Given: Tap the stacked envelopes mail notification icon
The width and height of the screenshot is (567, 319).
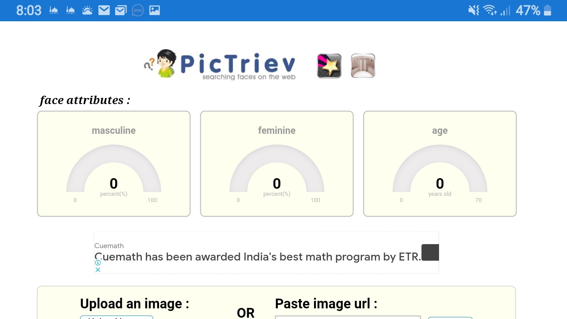Looking at the screenshot, I should 121,10.
